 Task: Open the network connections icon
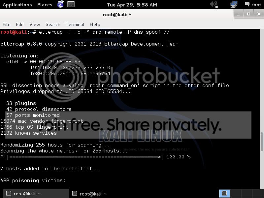coord(234,4)
